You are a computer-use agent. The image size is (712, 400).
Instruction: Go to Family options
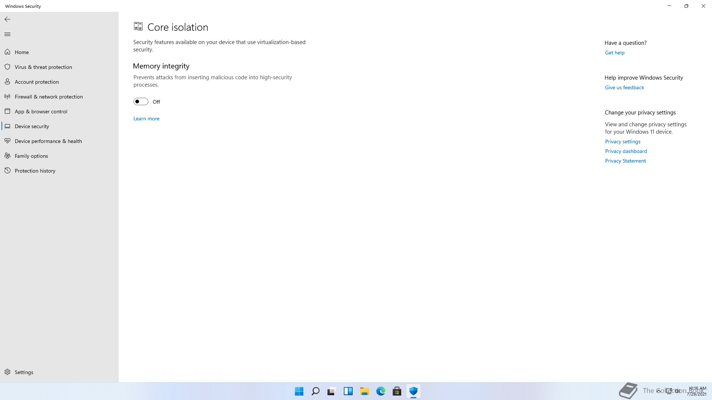pyautogui.click(x=59, y=156)
